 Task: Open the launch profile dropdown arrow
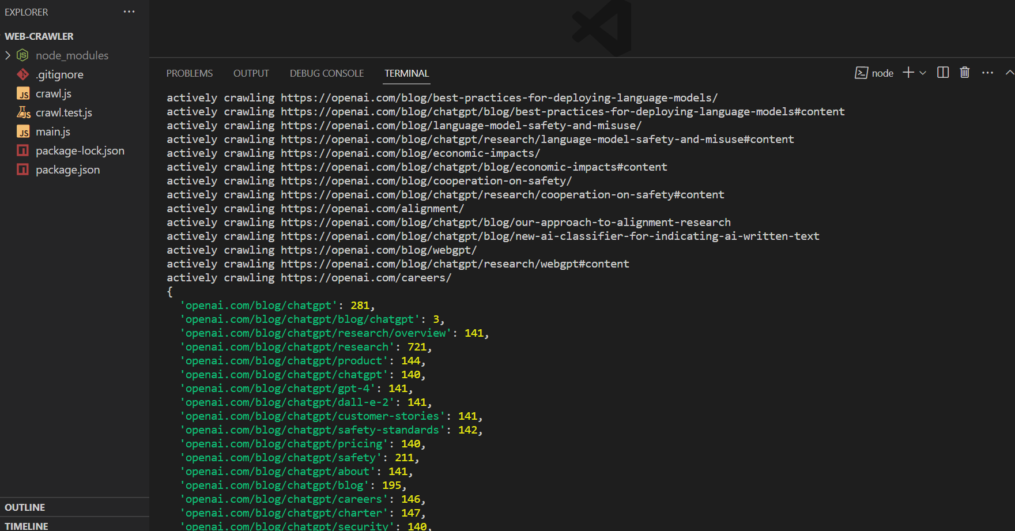tap(923, 73)
